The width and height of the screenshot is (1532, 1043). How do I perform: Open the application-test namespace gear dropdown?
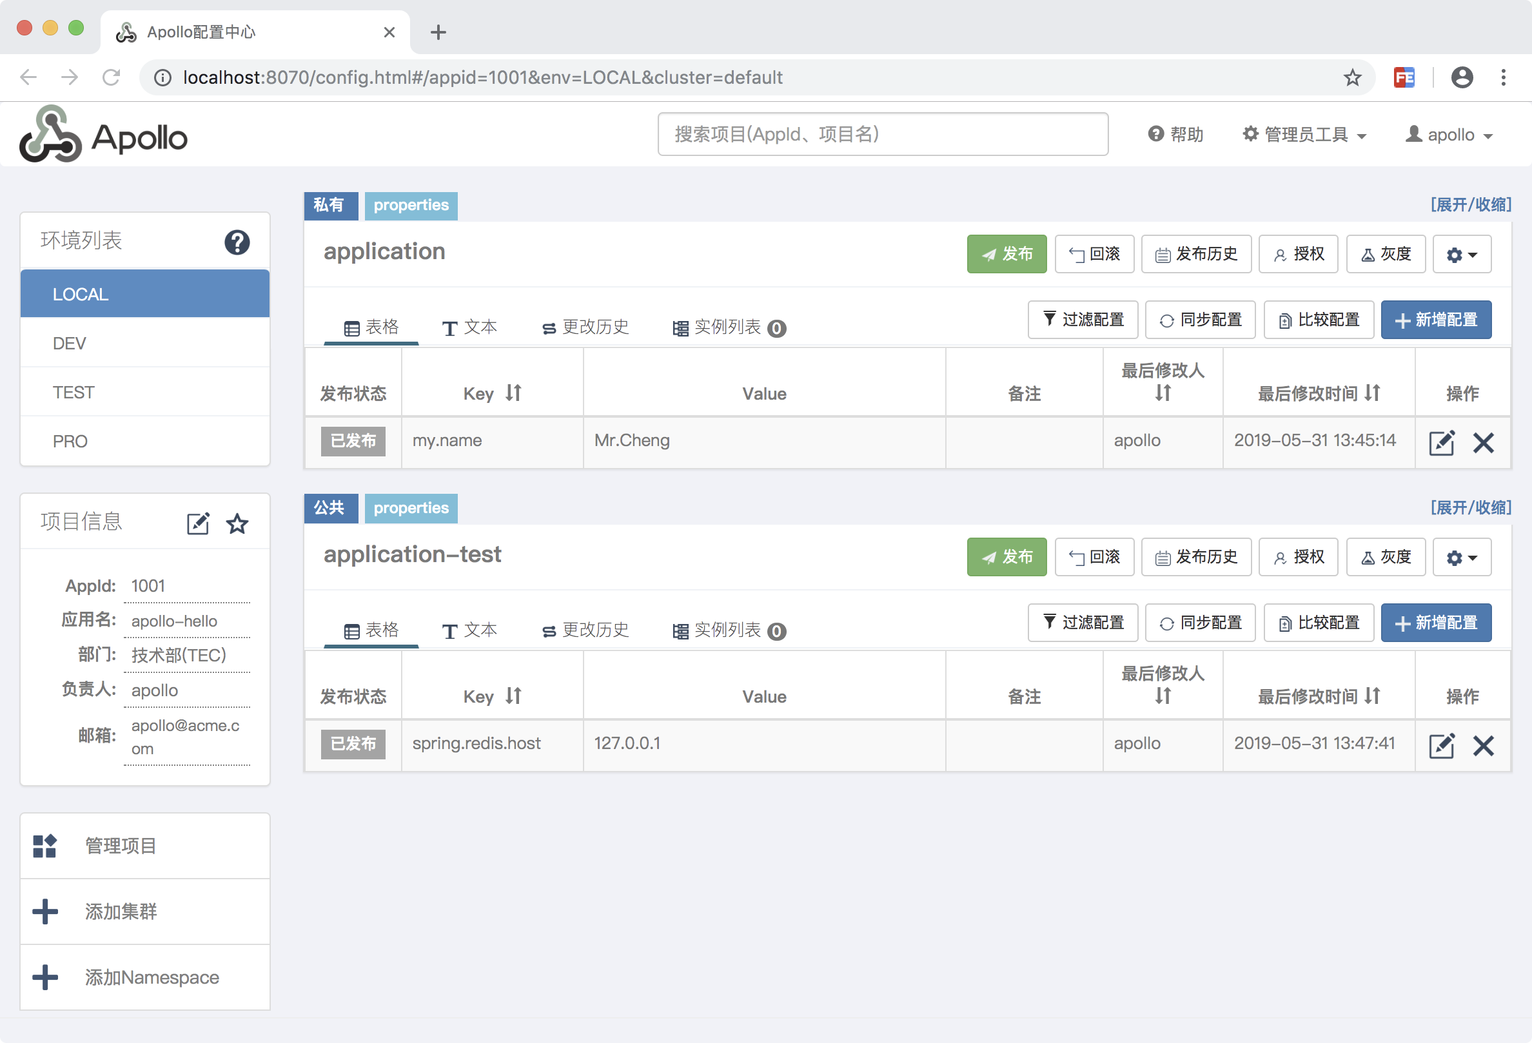click(x=1462, y=558)
